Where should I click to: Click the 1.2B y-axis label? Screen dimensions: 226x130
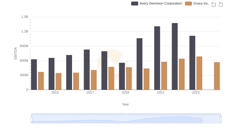(x=25, y=31)
